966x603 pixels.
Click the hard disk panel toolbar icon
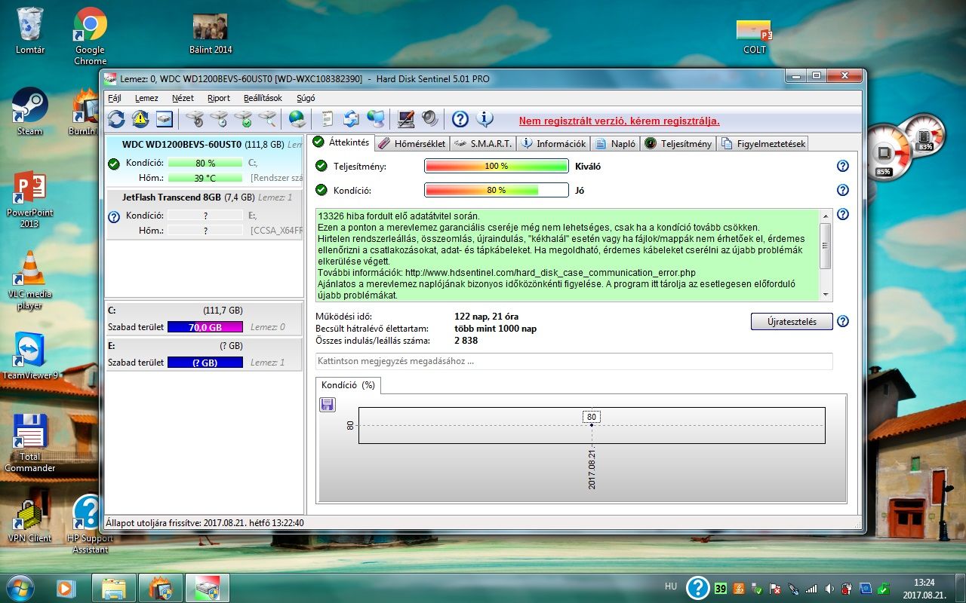click(165, 119)
